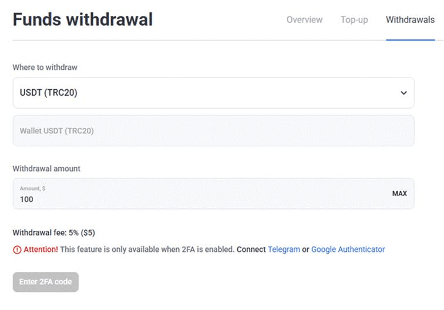The image size is (444, 310).
Task: Open the Google Authenticator link
Action: coord(348,250)
